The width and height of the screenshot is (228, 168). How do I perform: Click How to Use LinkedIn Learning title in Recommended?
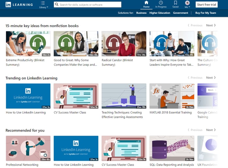point(74,165)
